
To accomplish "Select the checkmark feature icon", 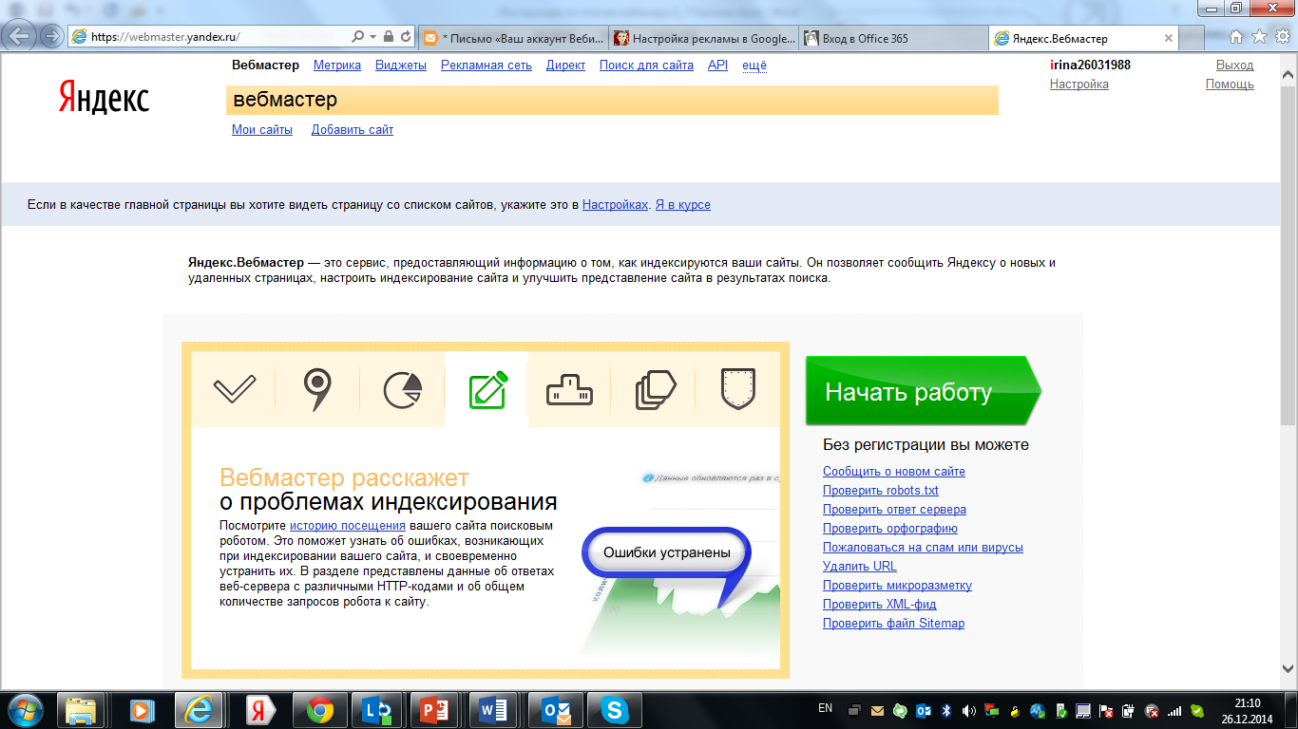I will coord(234,390).
